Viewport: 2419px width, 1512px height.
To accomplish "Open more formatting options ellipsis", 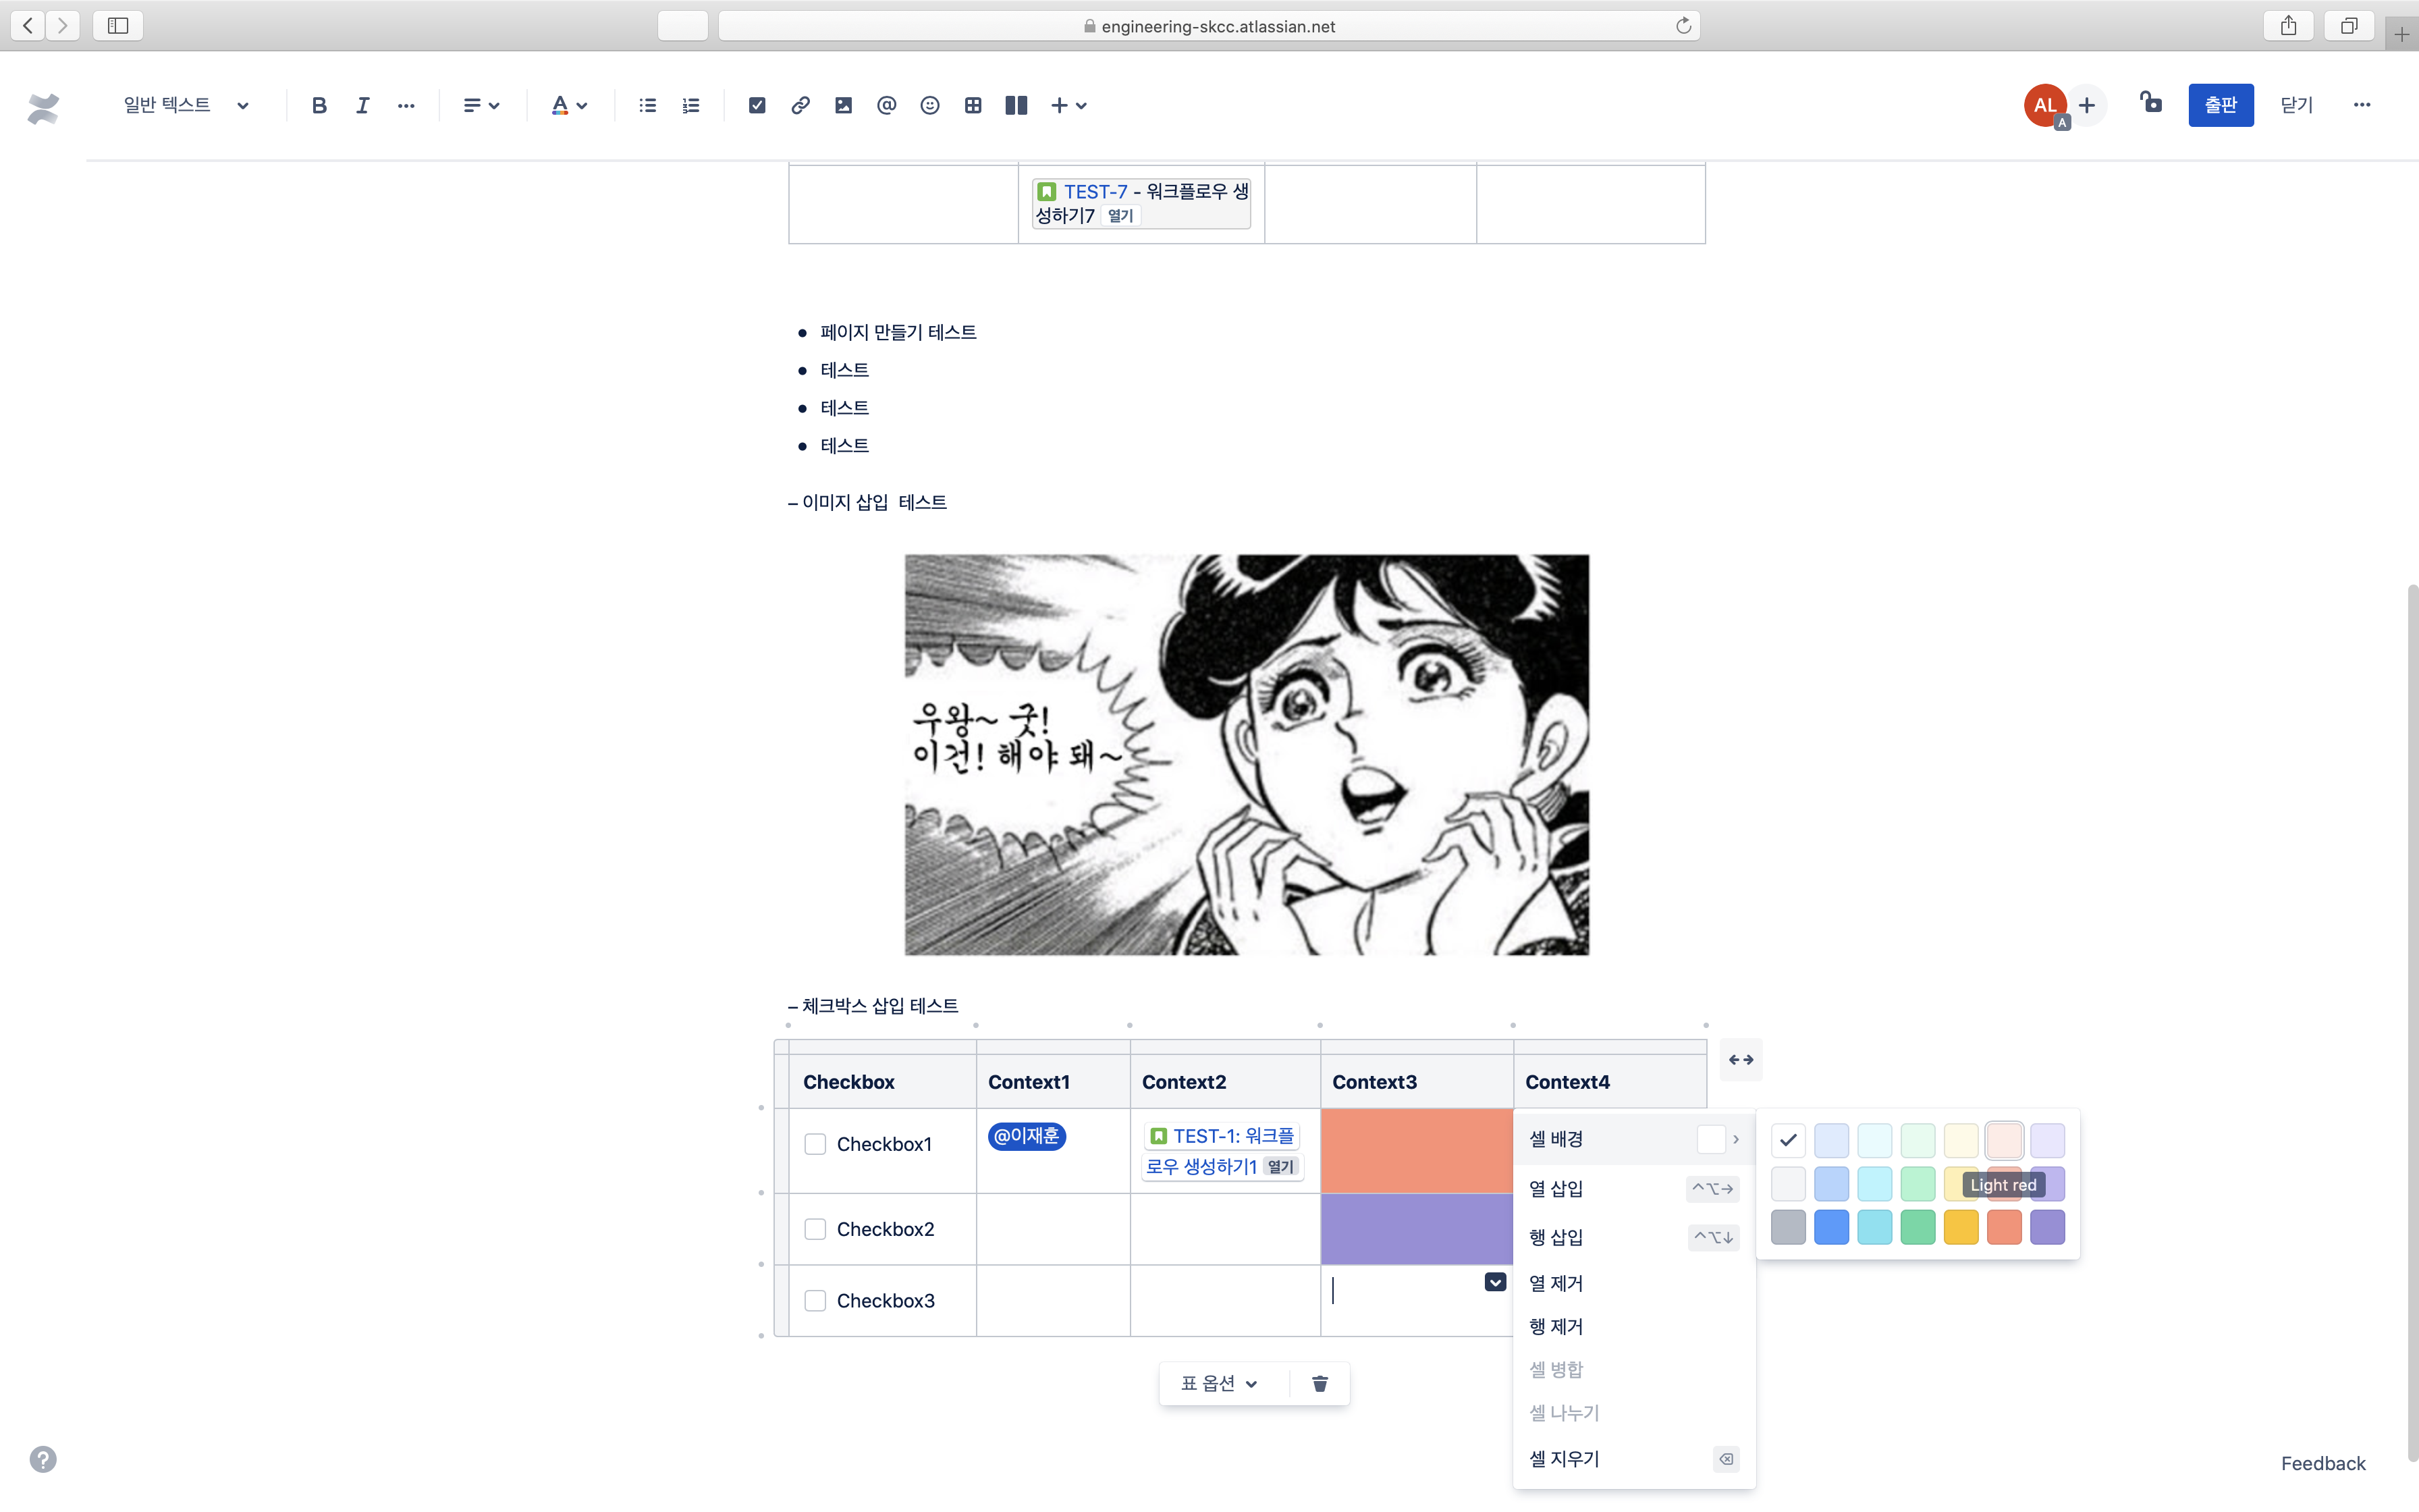I will (x=405, y=105).
